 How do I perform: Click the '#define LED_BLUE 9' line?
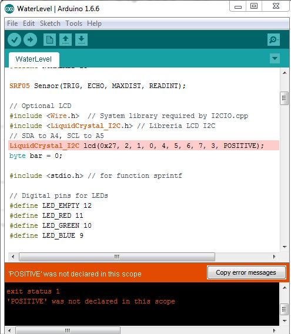[46, 235]
